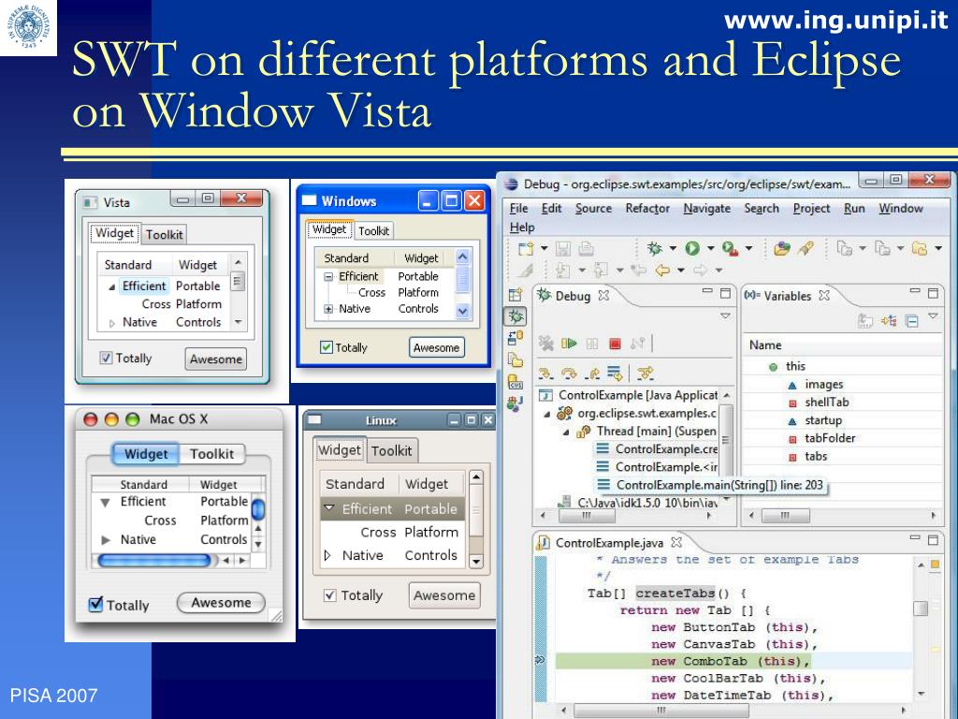
Task: Open the dropdown arrow beside green Run icon
Action: coord(711,248)
